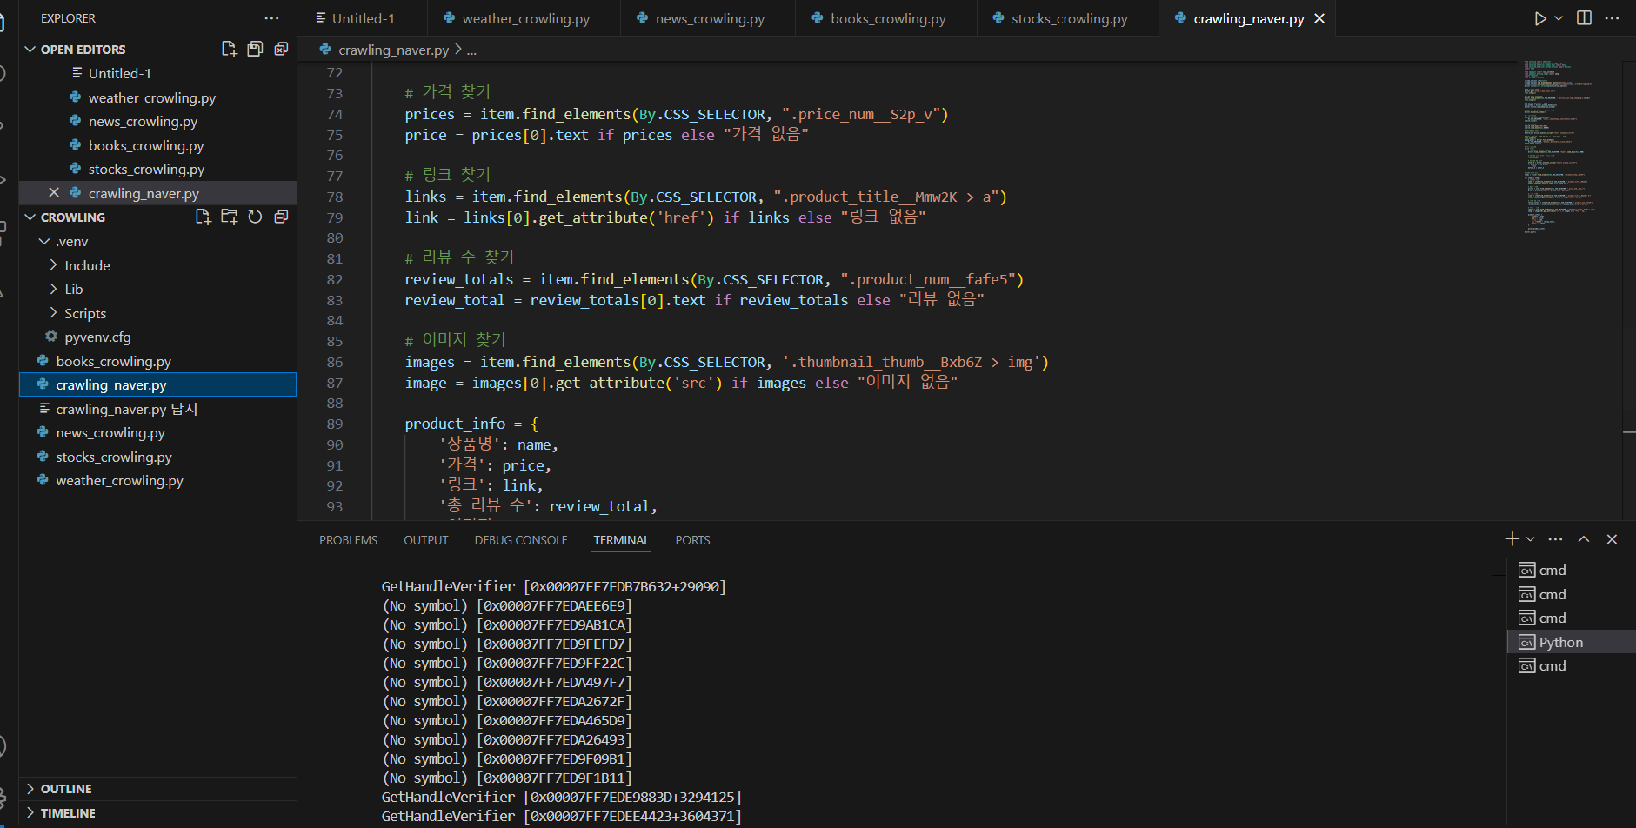Open the new terminal profile dropdown
The width and height of the screenshot is (1636, 828).
click(x=1531, y=539)
